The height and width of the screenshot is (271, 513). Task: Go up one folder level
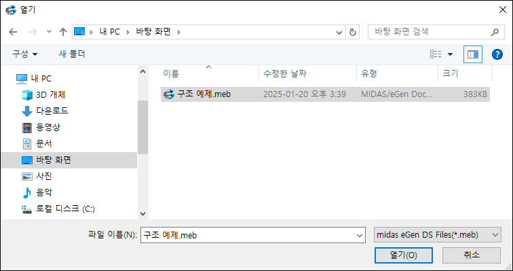[x=63, y=32]
